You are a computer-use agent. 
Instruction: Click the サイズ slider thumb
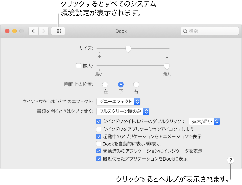point(128,49)
